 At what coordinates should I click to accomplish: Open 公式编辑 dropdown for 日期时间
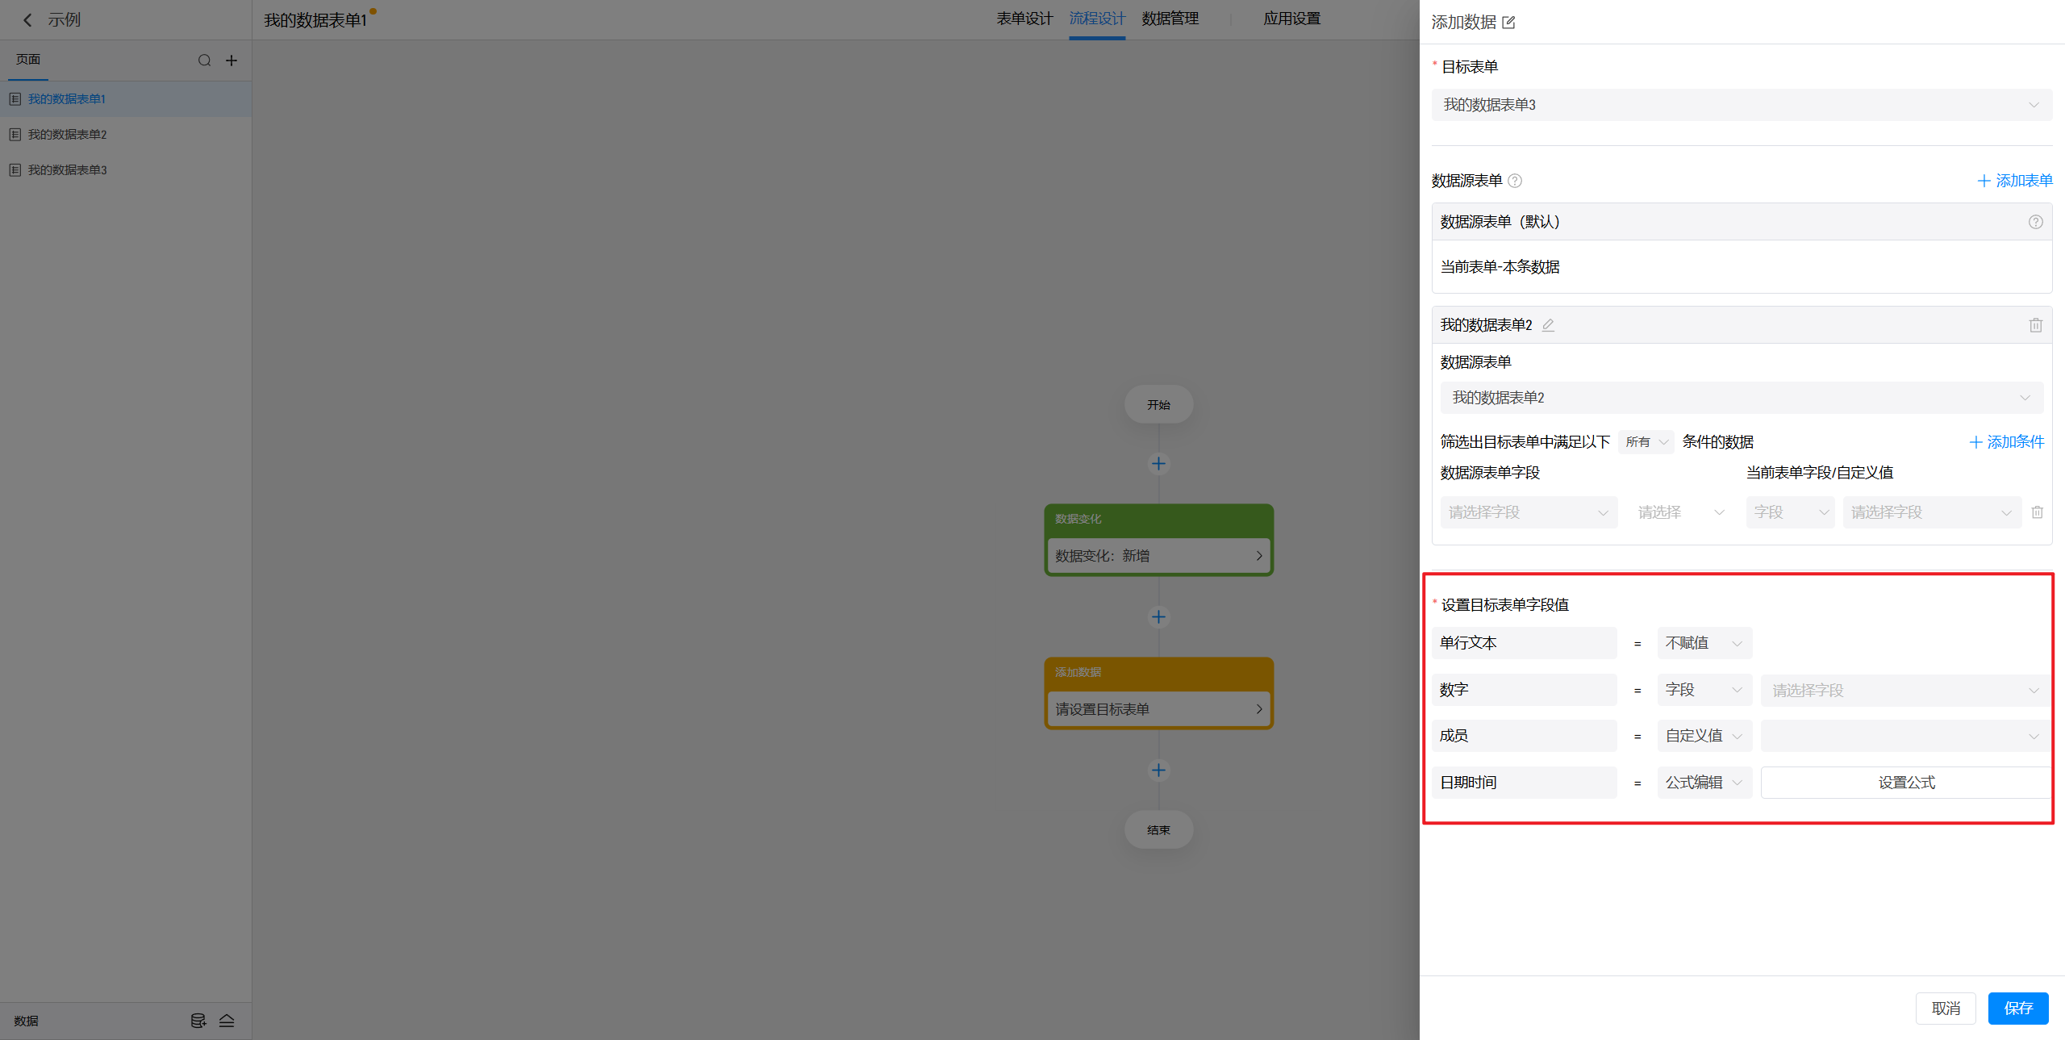pyautogui.click(x=1704, y=783)
